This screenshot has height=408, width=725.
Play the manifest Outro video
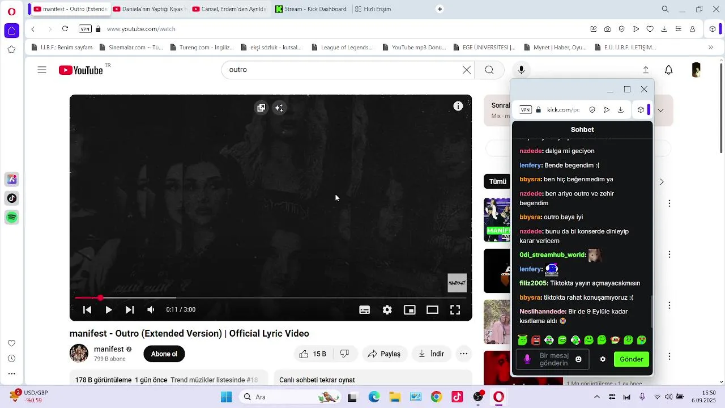pyautogui.click(x=108, y=310)
